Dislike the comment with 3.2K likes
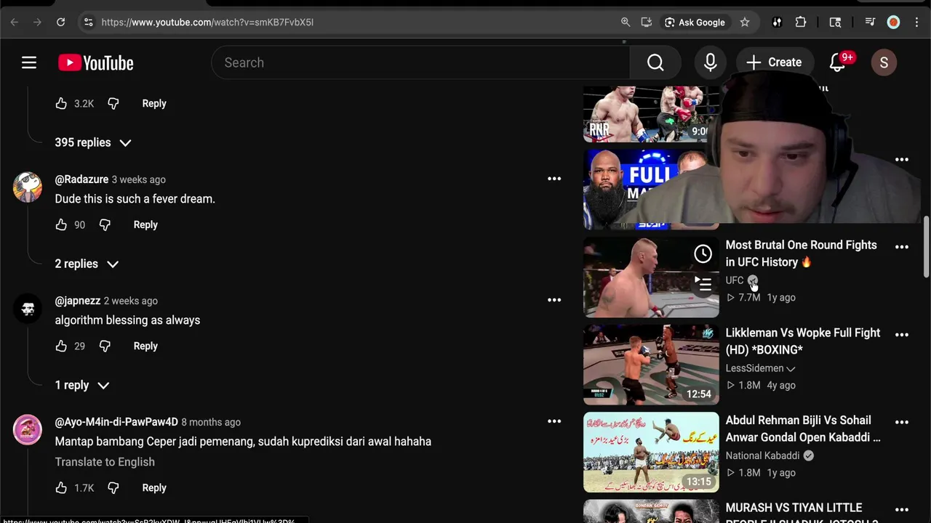Screen dimensions: 931x523 click(113, 103)
